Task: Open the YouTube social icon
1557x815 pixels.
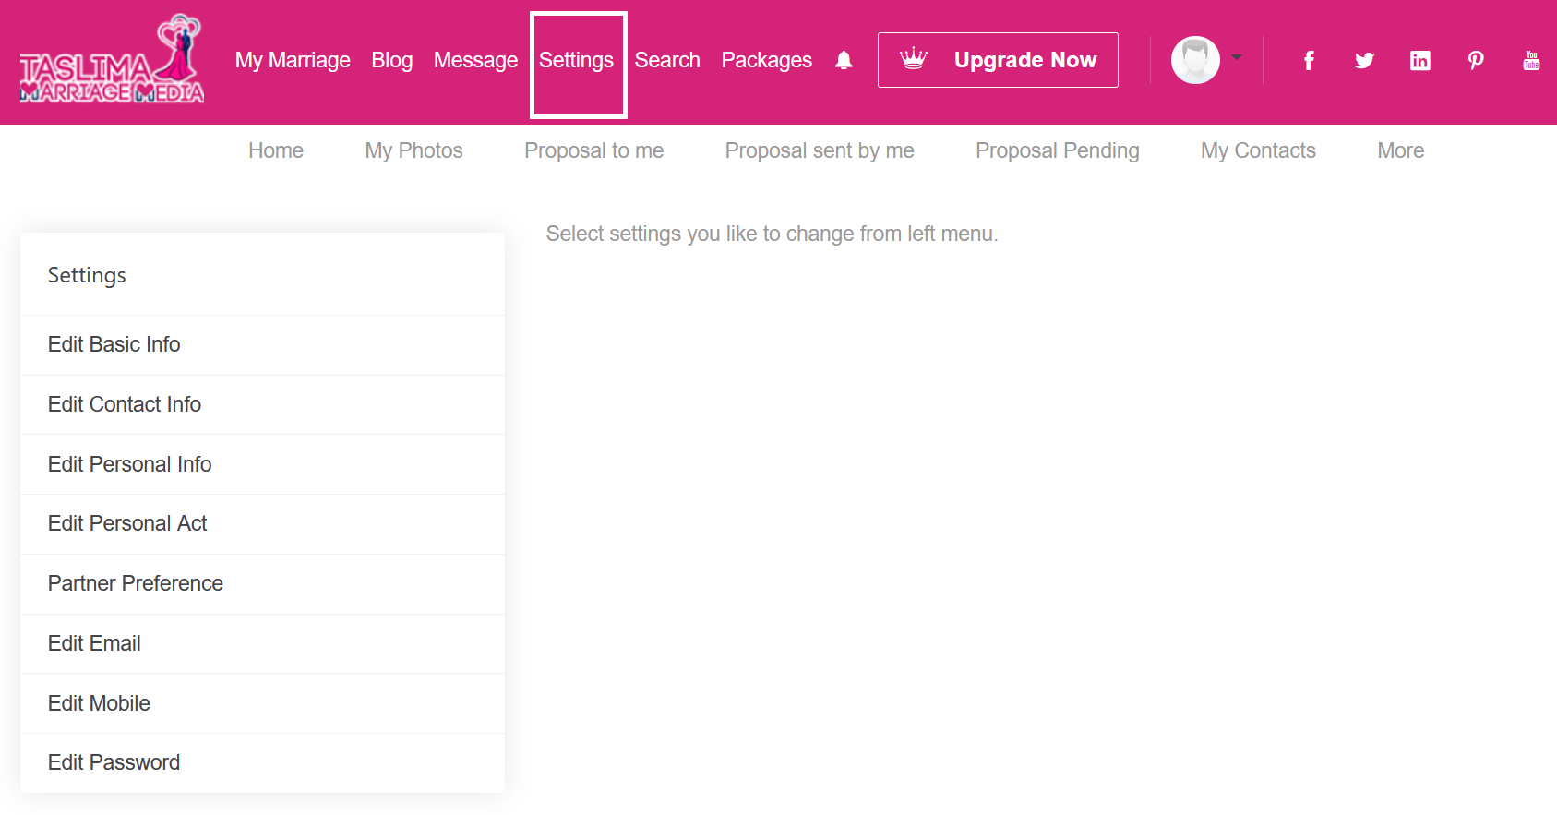Action: pyautogui.click(x=1531, y=61)
